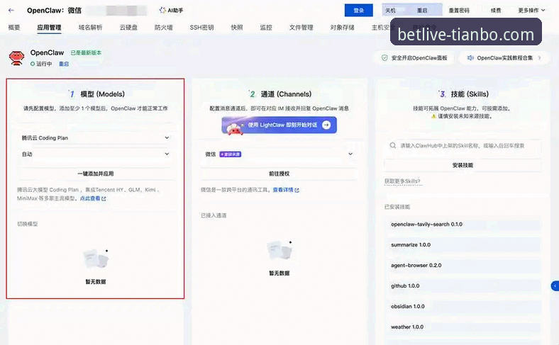Expand the blue side panel handle
This screenshot has height=345, width=559.
[x=555, y=286]
